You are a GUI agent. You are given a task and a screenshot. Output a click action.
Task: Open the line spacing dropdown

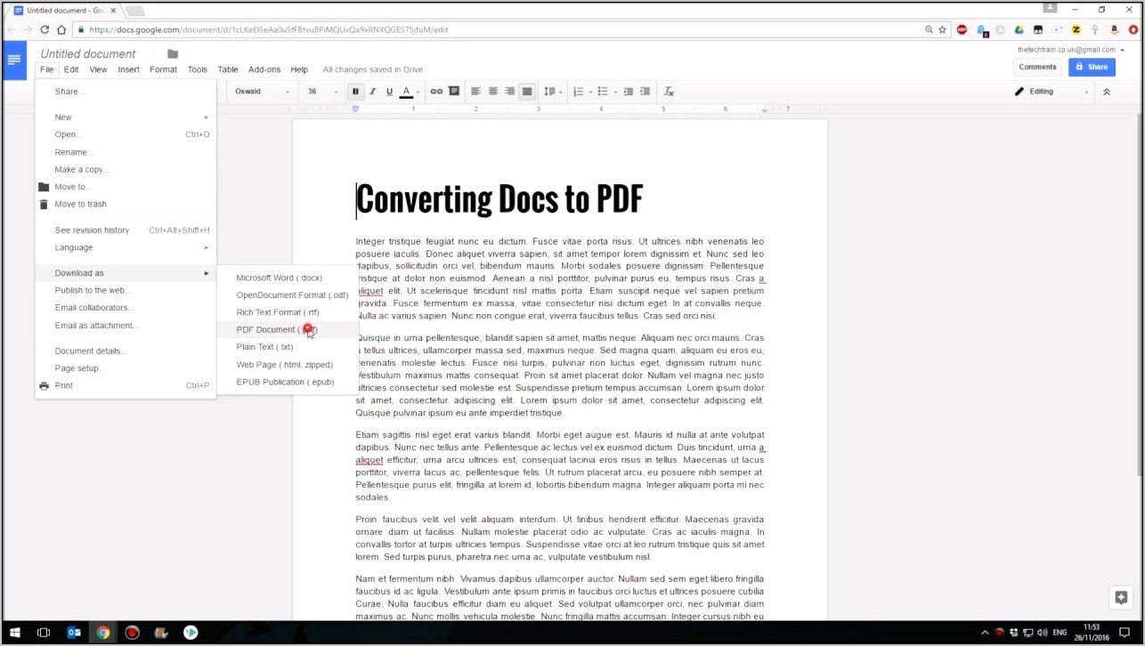tap(553, 92)
